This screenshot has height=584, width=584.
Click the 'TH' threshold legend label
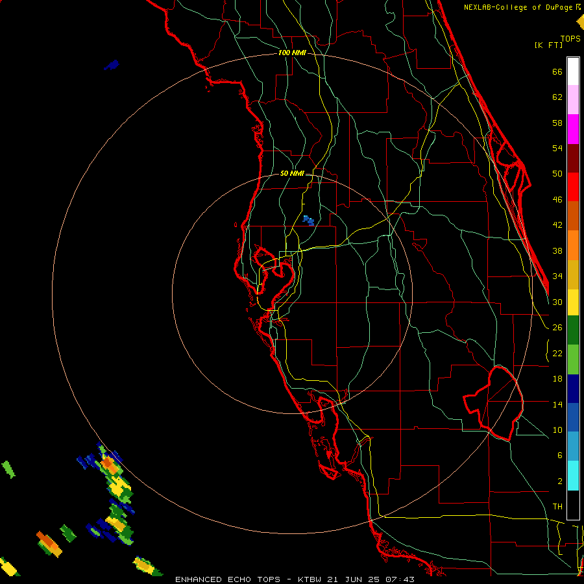557,507
